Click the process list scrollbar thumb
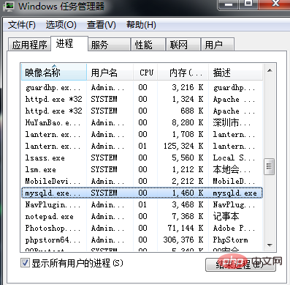 [270, 166]
